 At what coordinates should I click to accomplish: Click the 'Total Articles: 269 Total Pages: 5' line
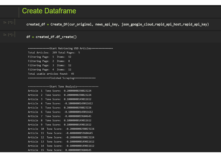tap(54, 53)
